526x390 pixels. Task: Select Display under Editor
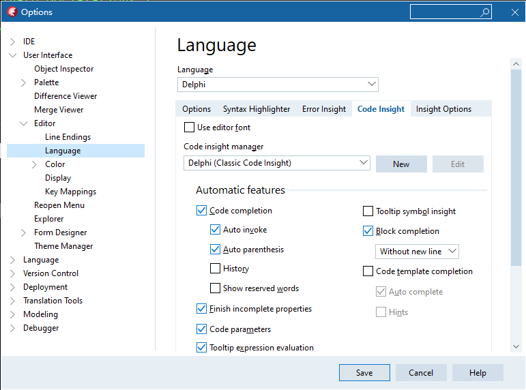click(58, 178)
